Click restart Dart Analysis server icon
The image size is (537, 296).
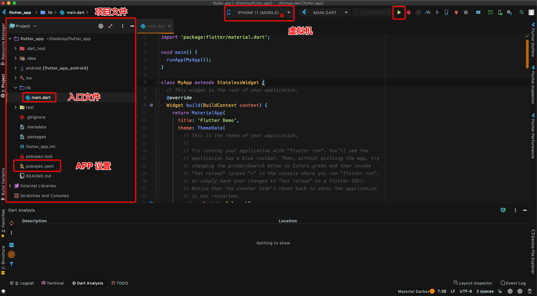(x=11, y=223)
